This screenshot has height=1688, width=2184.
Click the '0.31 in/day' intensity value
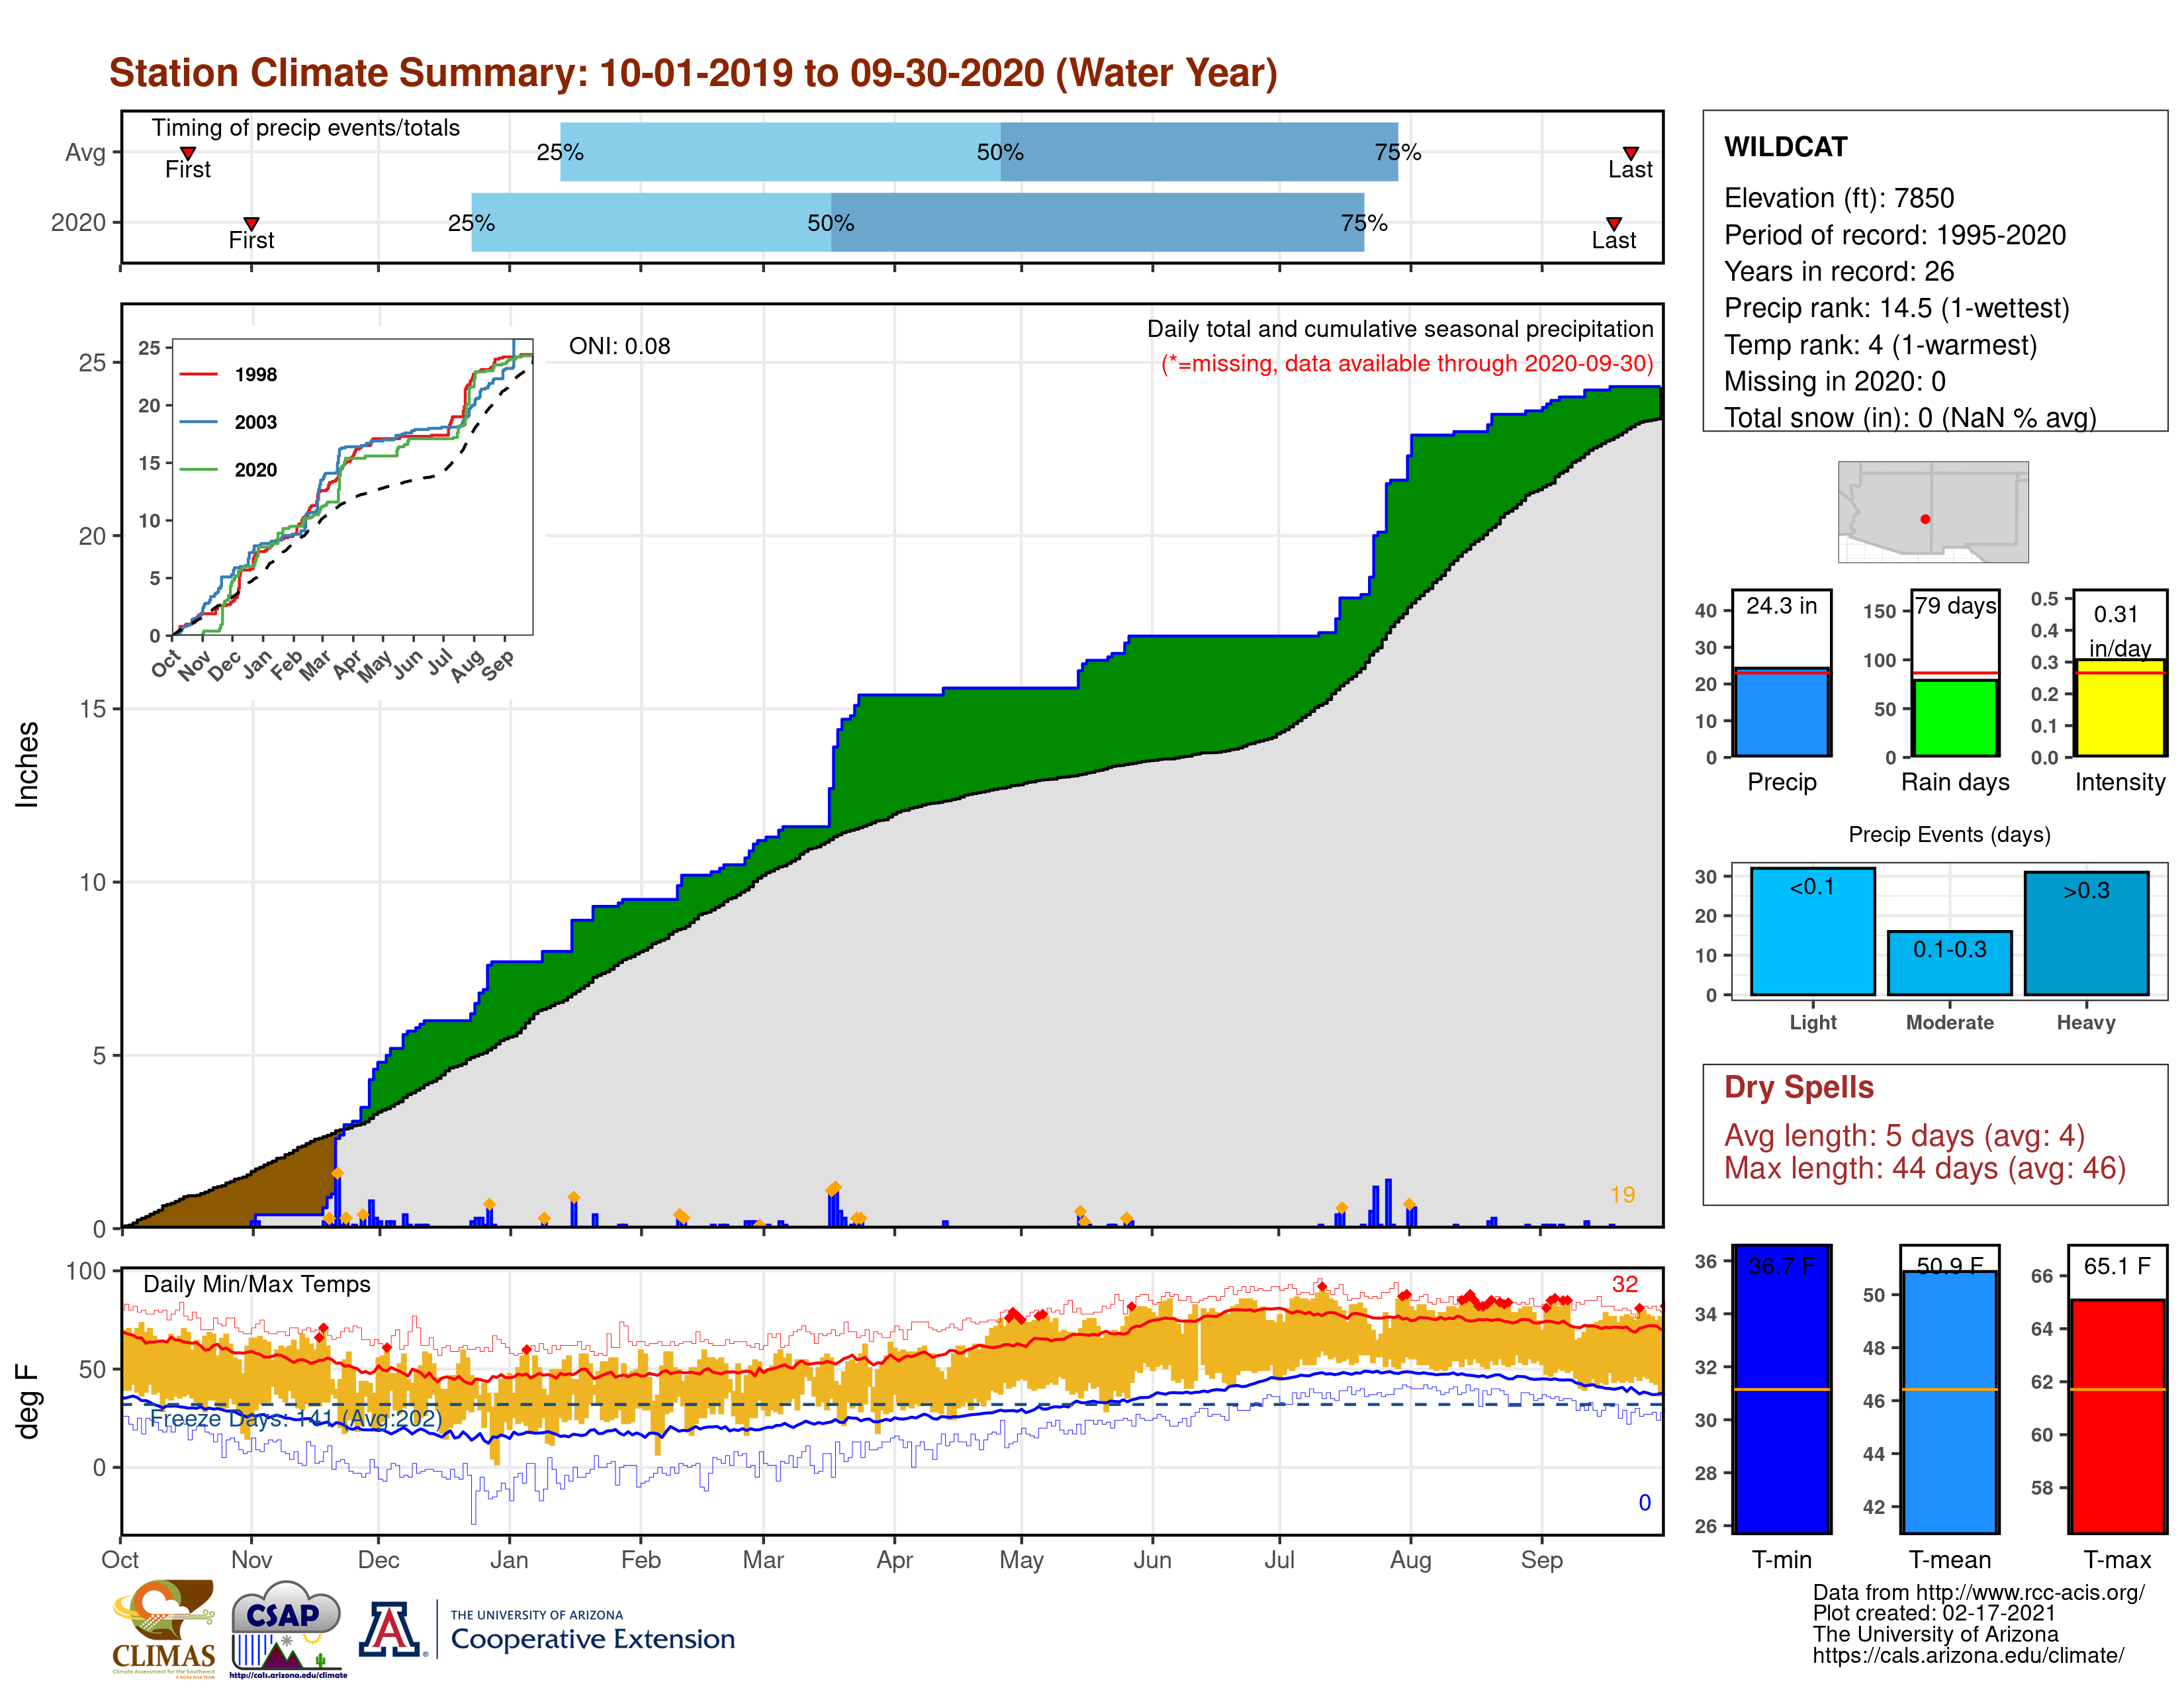[x=2119, y=631]
